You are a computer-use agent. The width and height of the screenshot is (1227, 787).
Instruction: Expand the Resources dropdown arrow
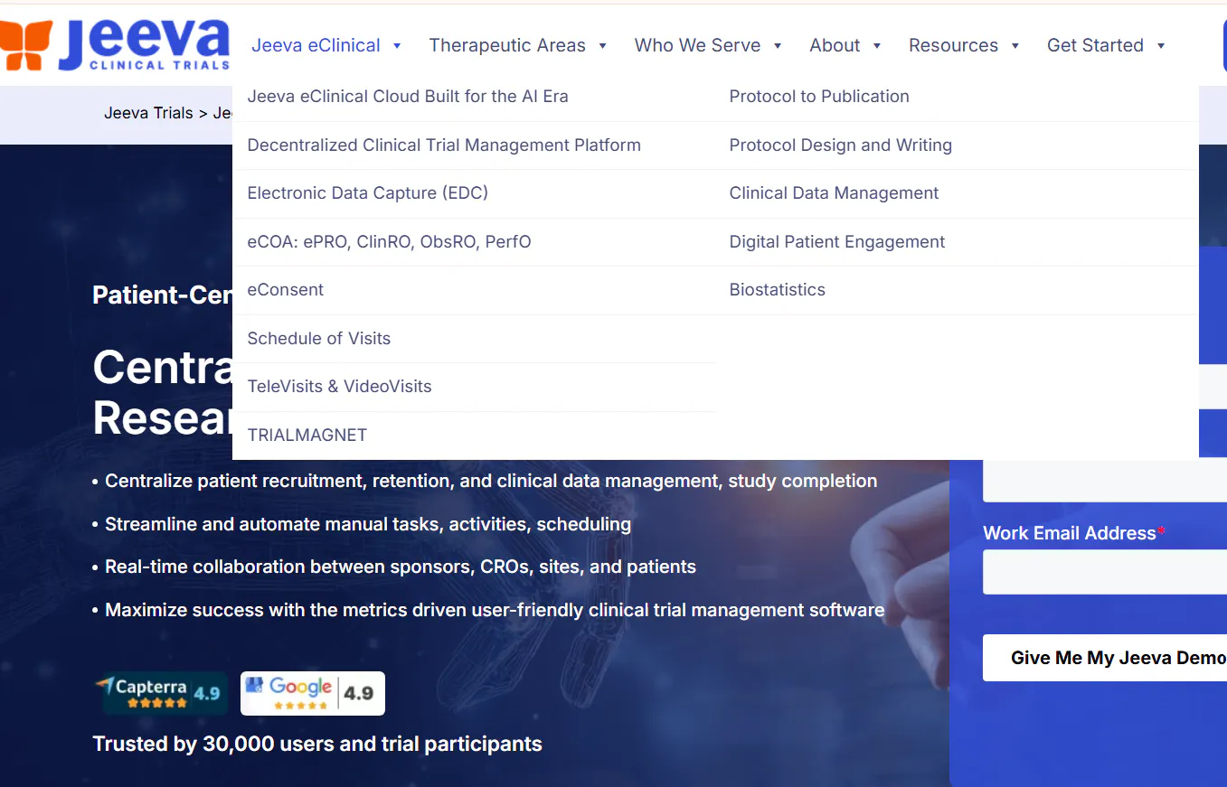1015,46
